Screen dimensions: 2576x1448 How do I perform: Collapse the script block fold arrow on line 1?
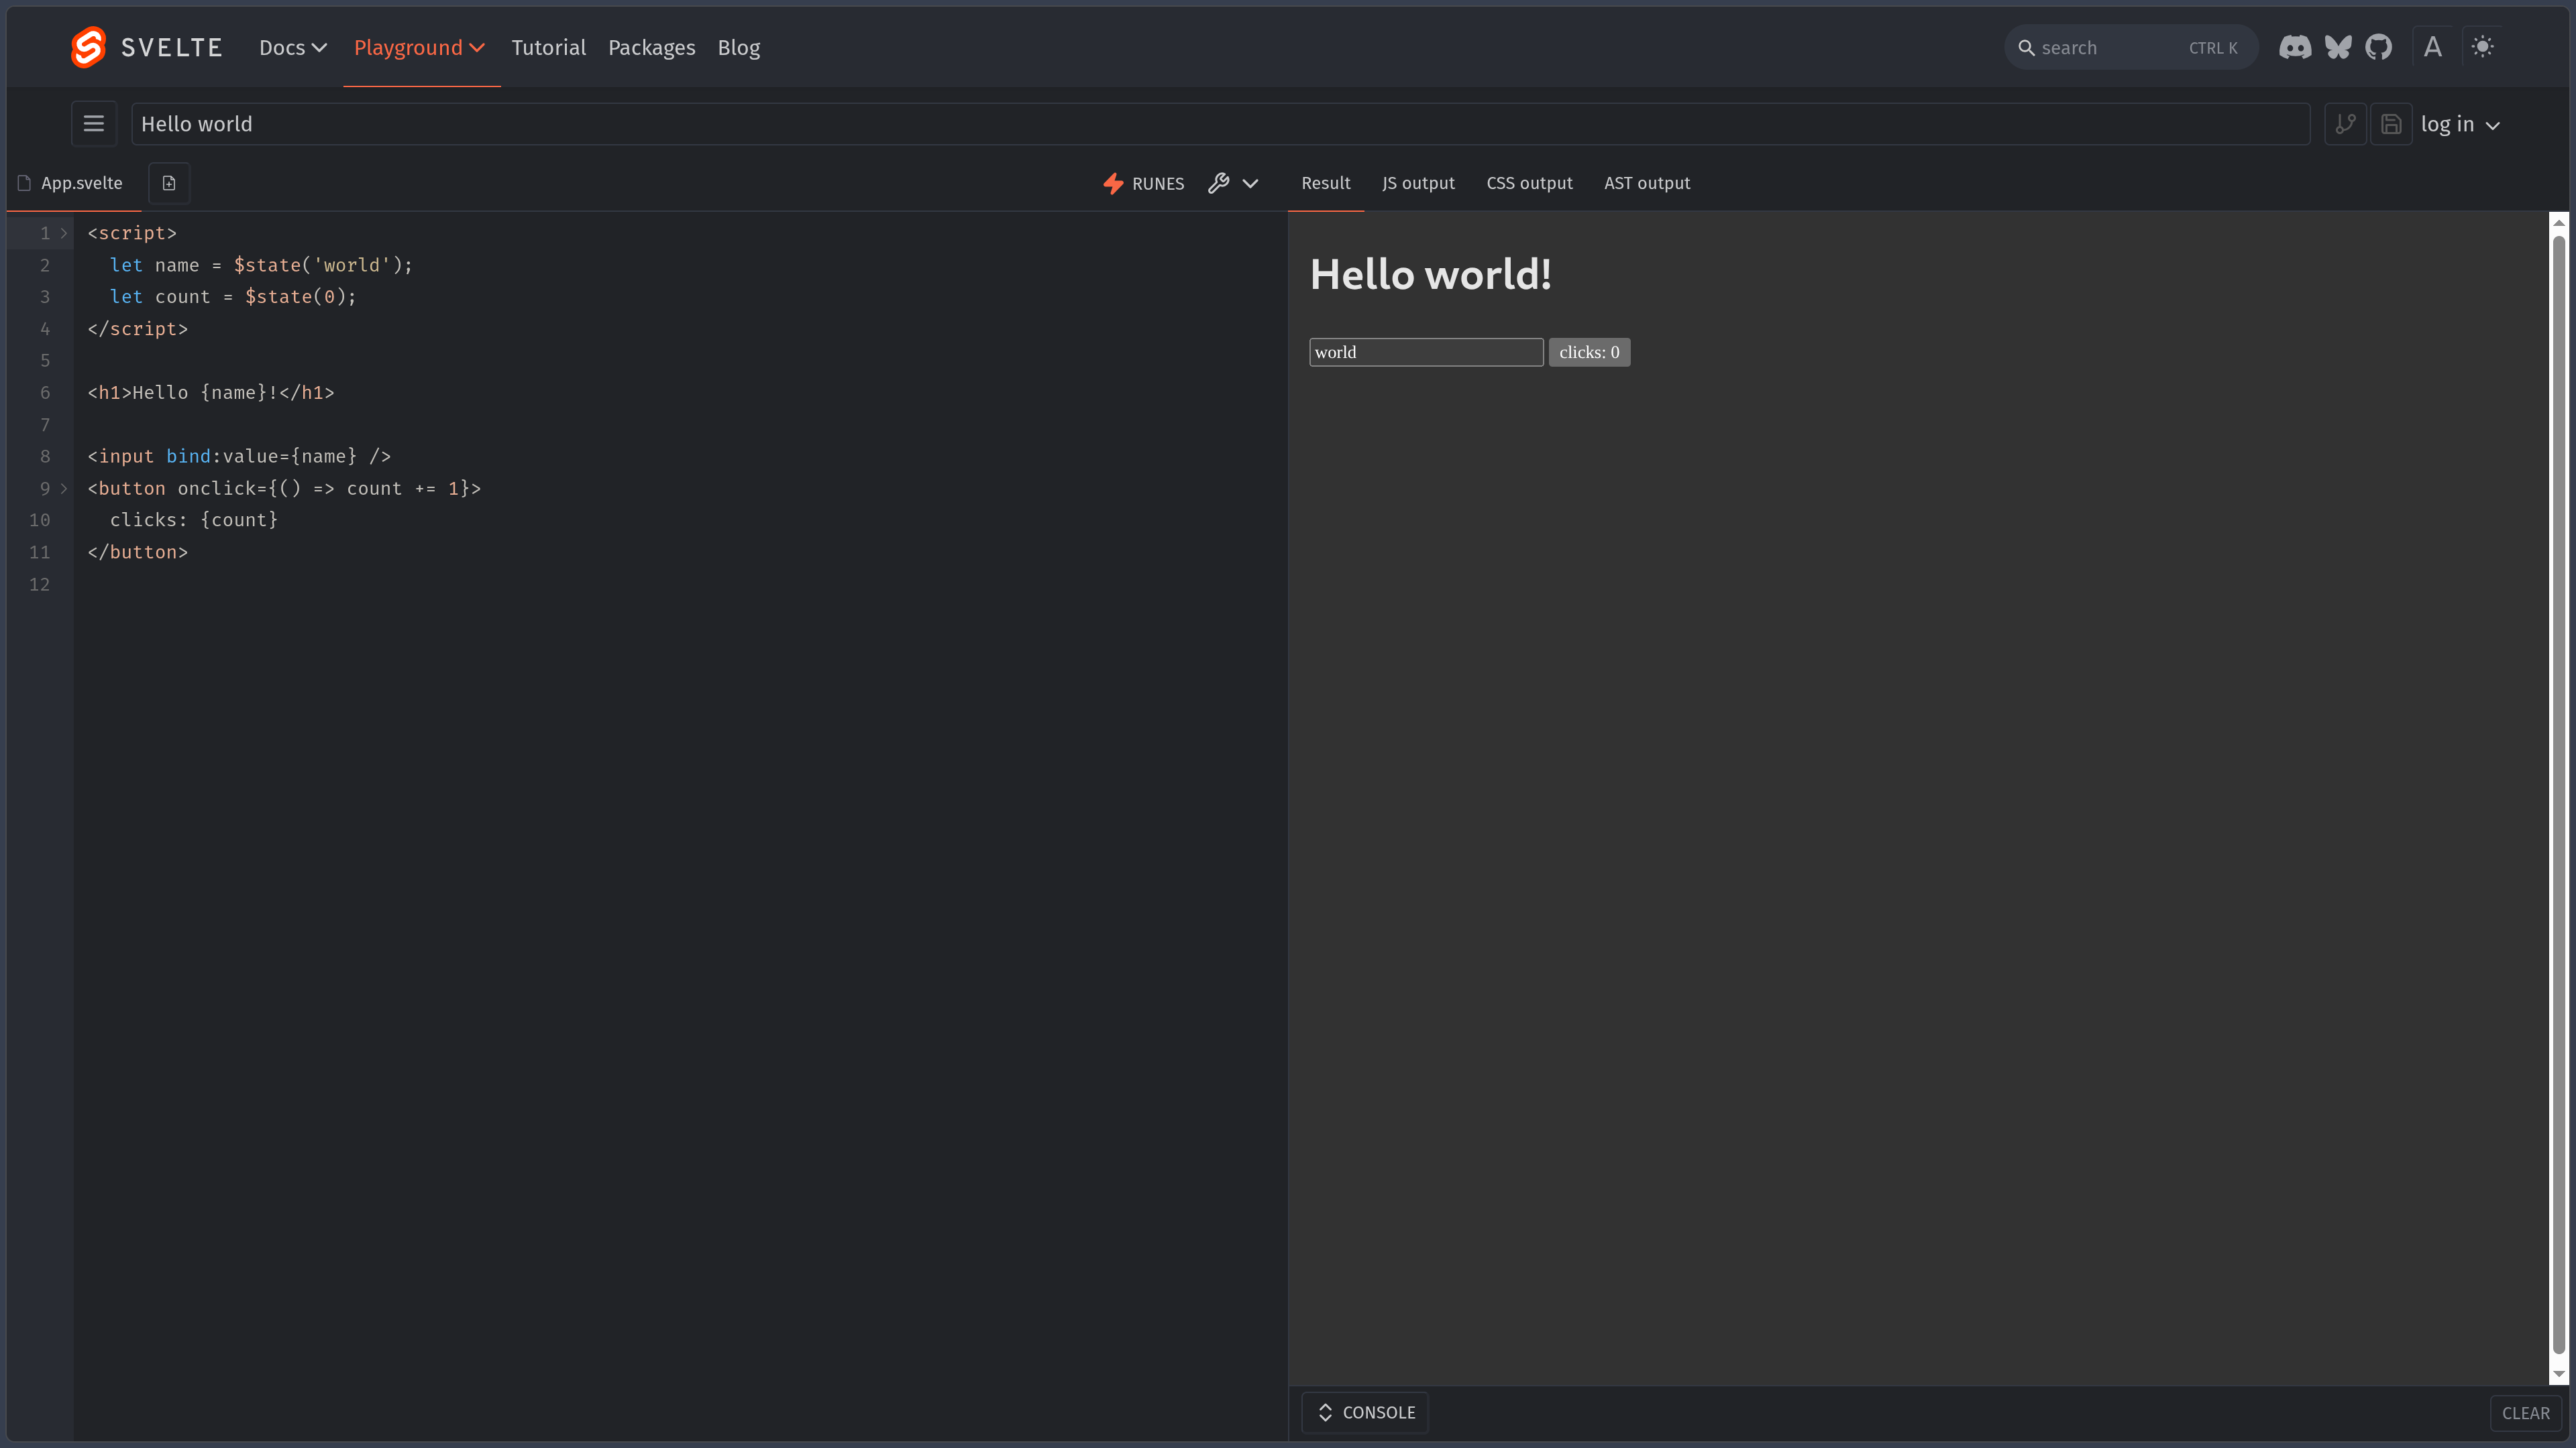[64, 234]
